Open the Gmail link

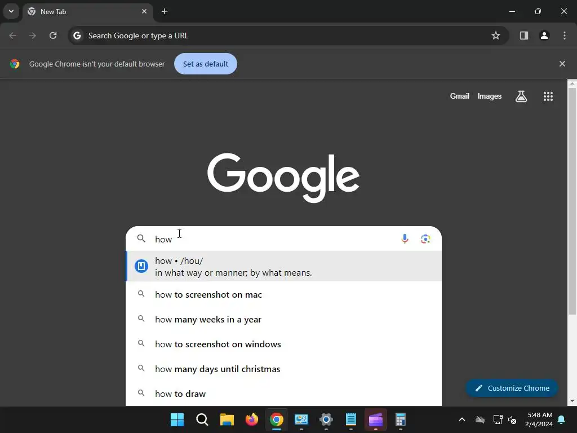(459, 96)
